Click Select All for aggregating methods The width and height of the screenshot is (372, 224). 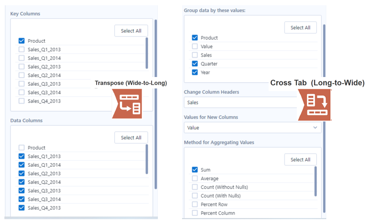(300, 160)
